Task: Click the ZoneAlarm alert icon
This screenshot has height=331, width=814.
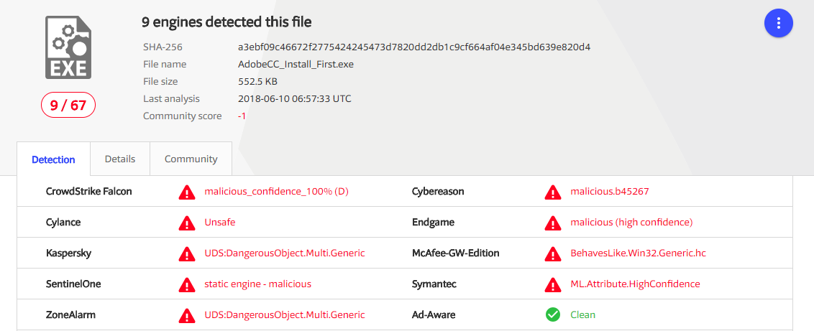Action: coord(187,315)
